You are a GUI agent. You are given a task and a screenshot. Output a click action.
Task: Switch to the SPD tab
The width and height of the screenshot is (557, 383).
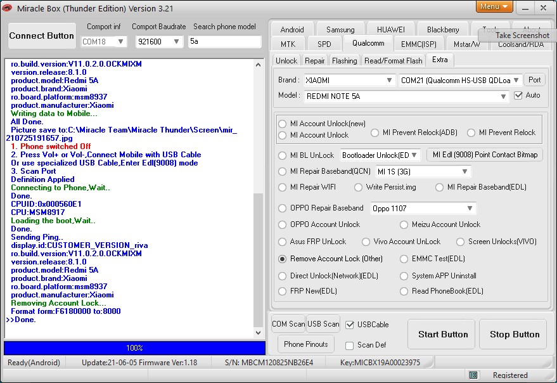coord(324,44)
